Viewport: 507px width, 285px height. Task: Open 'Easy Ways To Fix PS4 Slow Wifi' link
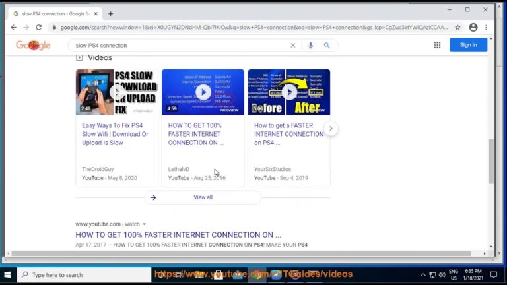tap(115, 134)
